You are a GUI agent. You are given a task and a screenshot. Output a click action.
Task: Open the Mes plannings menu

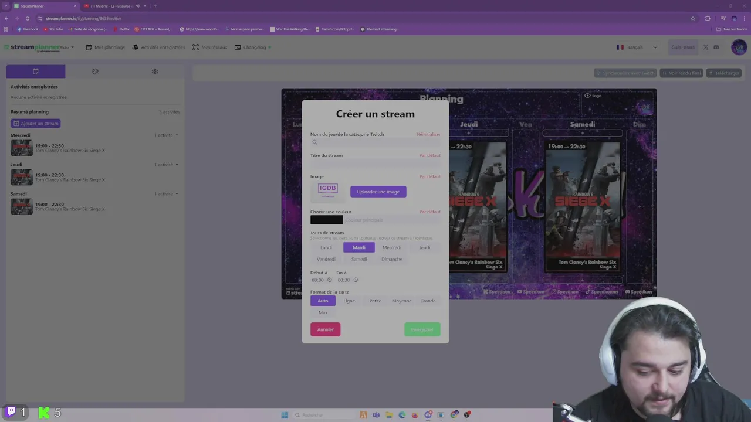pyautogui.click(x=106, y=47)
